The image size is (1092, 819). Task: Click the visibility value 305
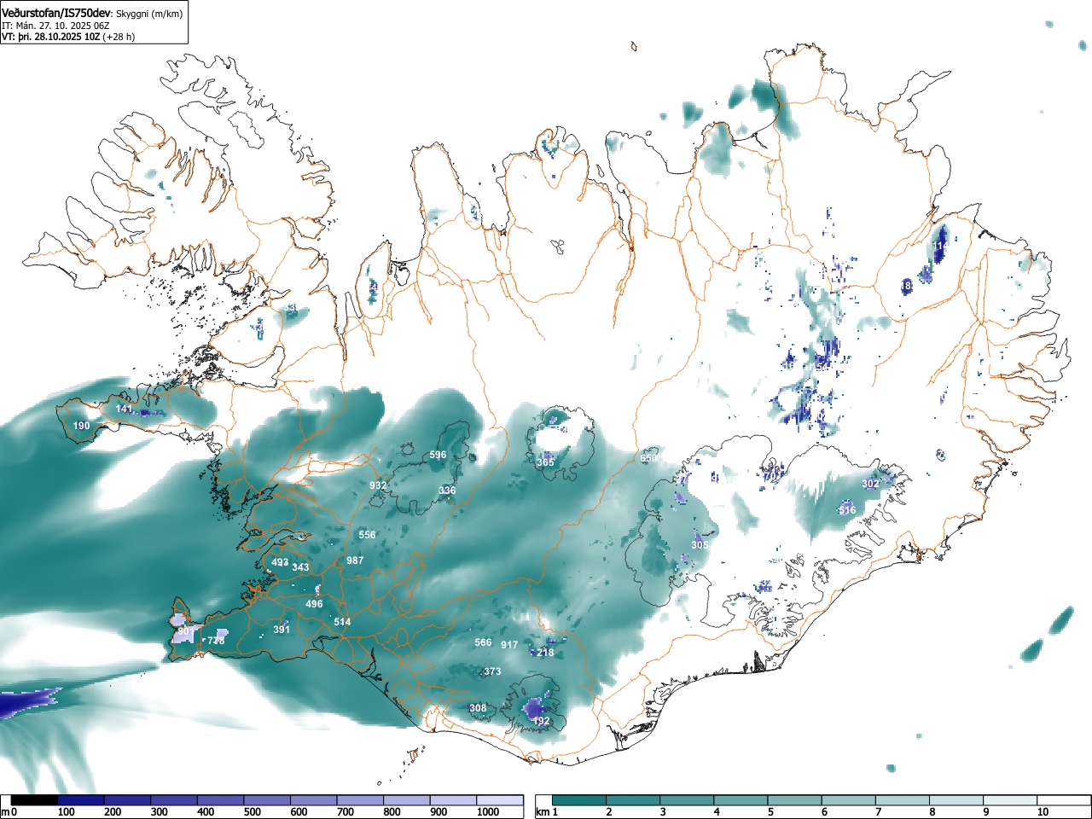tap(700, 545)
